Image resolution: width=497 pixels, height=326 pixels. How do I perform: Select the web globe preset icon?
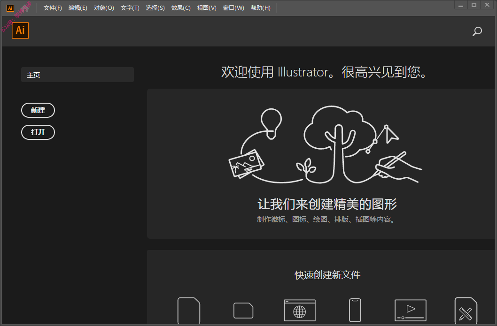[x=300, y=311]
